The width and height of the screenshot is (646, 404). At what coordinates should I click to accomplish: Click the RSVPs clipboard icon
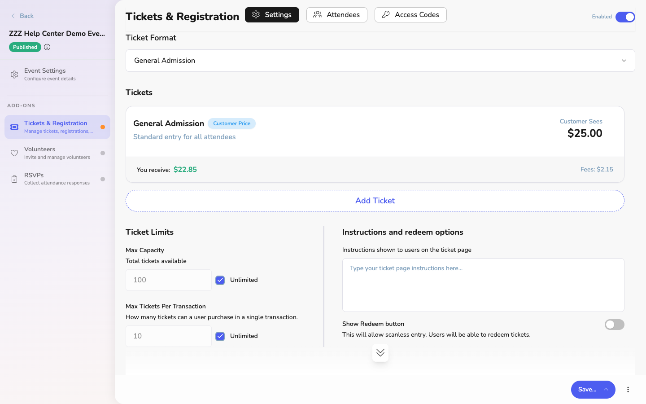pos(14,179)
